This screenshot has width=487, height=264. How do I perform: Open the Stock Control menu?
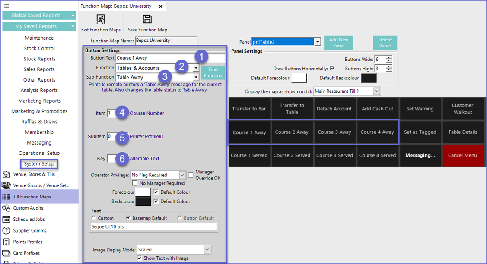(x=39, y=48)
